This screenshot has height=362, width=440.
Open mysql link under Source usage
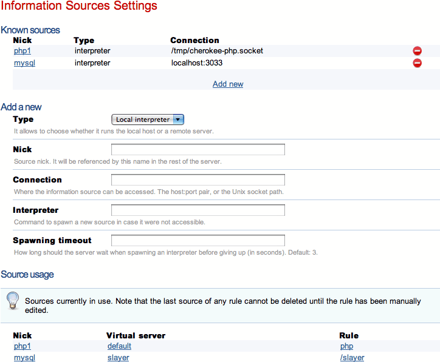24,358
